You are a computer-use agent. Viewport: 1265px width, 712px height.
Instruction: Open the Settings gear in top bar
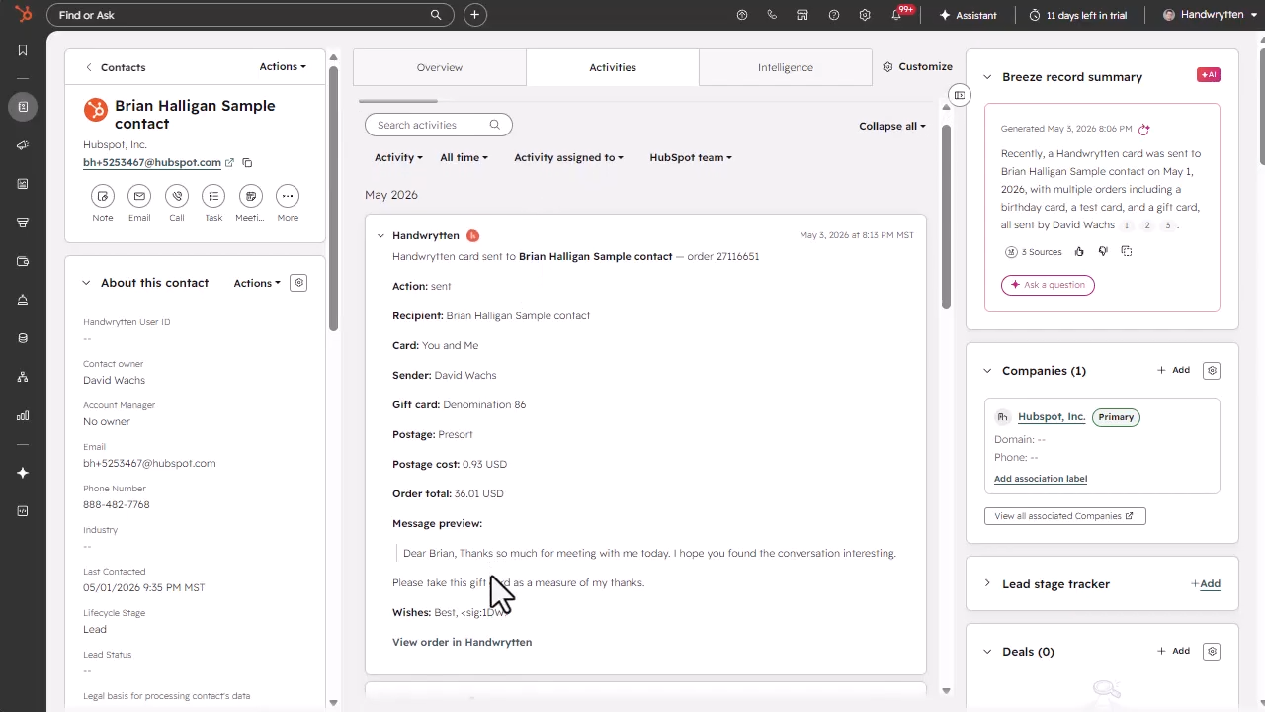(865, 15)
